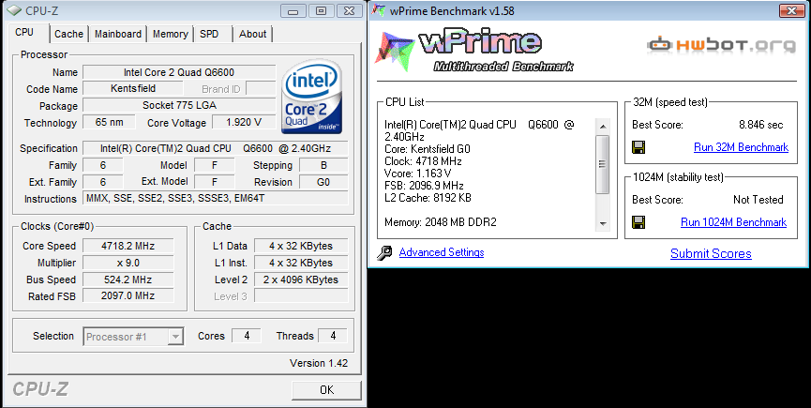Click the L1 Data value 4 x 32 KBytes
Screen dimensions: 811x408
[301, 246]
